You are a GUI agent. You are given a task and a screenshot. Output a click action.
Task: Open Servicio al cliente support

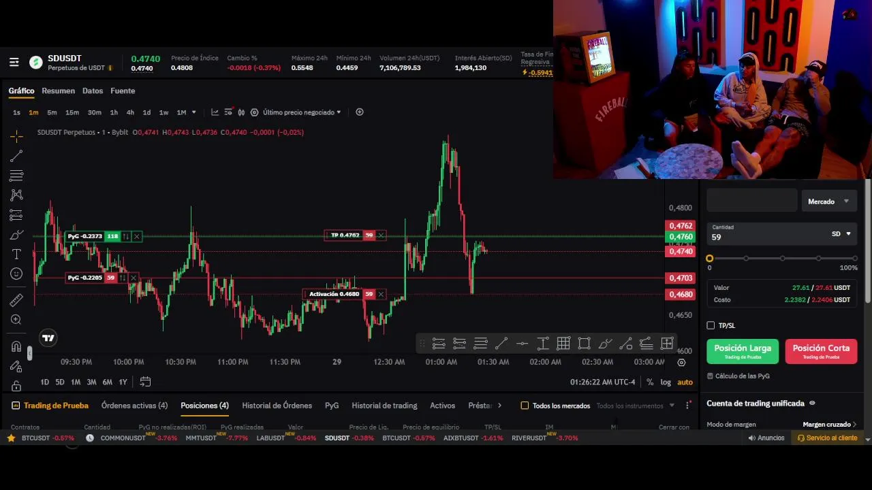coord(827,438)
